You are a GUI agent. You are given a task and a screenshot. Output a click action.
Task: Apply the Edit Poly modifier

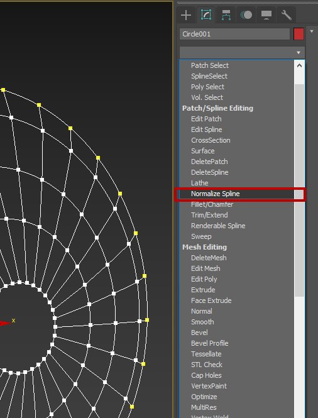(204, 279)
